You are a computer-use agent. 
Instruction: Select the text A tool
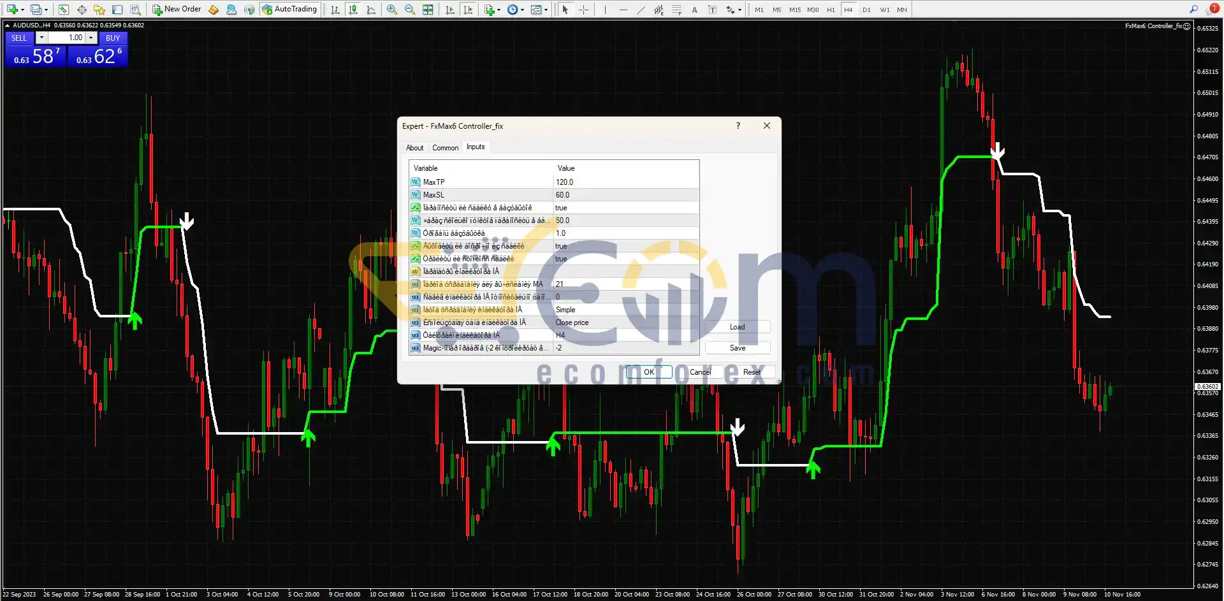(x=694, y=10)
